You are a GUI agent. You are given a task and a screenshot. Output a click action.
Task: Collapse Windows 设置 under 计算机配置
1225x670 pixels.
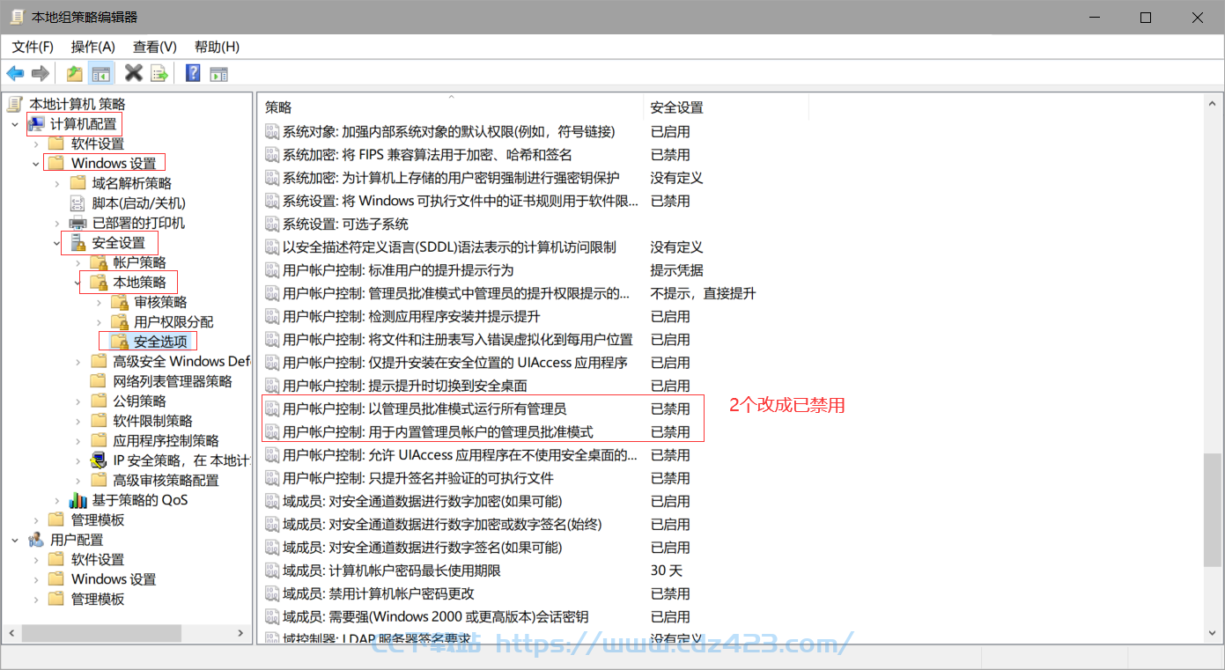tap(36, 164)
